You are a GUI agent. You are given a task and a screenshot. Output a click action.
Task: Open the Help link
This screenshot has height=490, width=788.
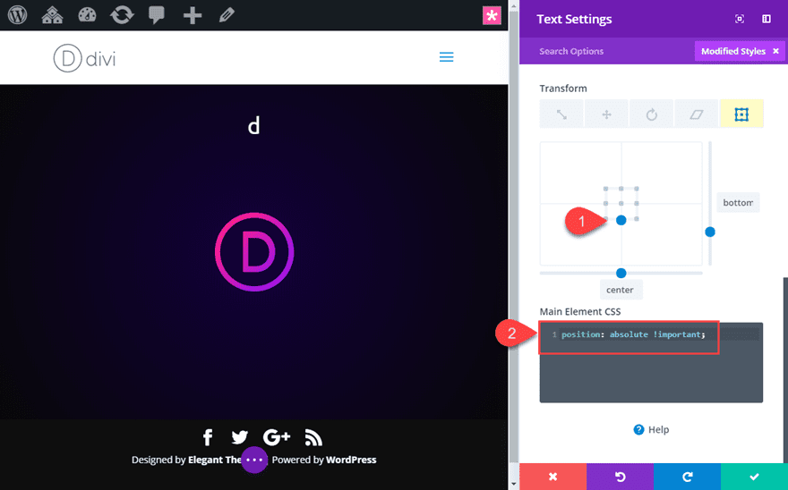pos(651,430)
